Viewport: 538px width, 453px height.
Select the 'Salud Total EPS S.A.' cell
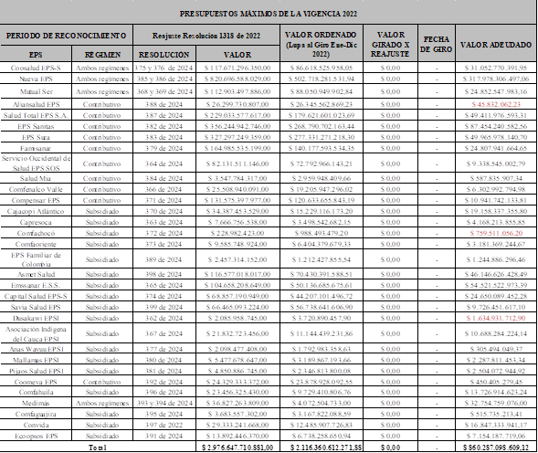(x=36, y=115)
